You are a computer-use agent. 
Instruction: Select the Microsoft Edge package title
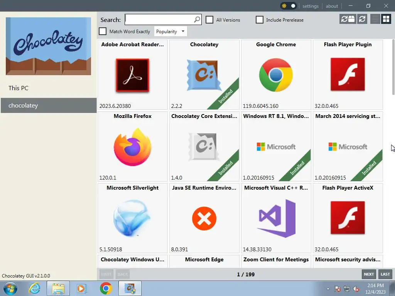coord(204,259)
